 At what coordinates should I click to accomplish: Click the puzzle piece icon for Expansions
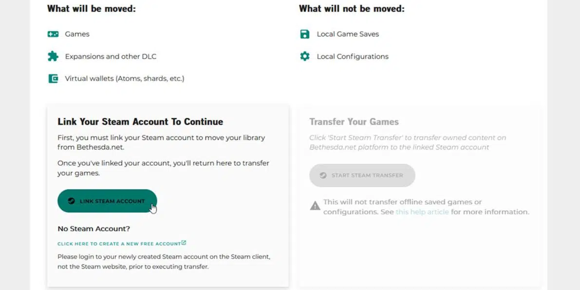53,56
